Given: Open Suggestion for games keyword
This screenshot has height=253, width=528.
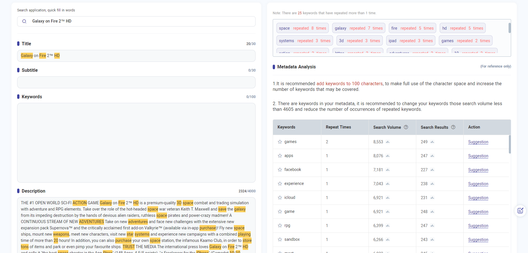Looking at the screenshot, I should tap(478, 142).
